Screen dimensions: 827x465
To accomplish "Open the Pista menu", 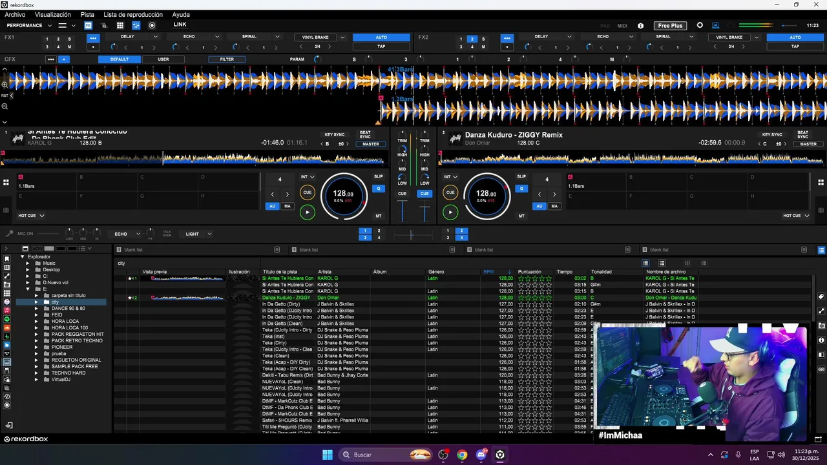I will click(x=87, y=14).
